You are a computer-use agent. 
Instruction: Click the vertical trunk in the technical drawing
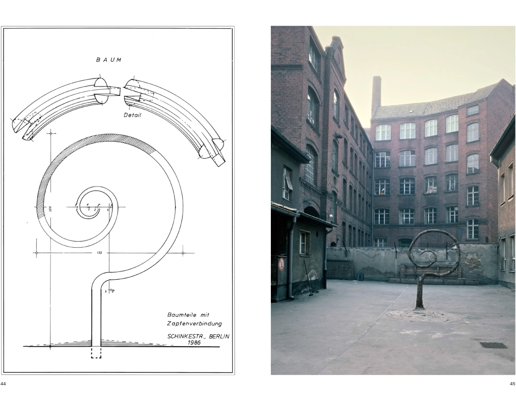pos(96,314)
